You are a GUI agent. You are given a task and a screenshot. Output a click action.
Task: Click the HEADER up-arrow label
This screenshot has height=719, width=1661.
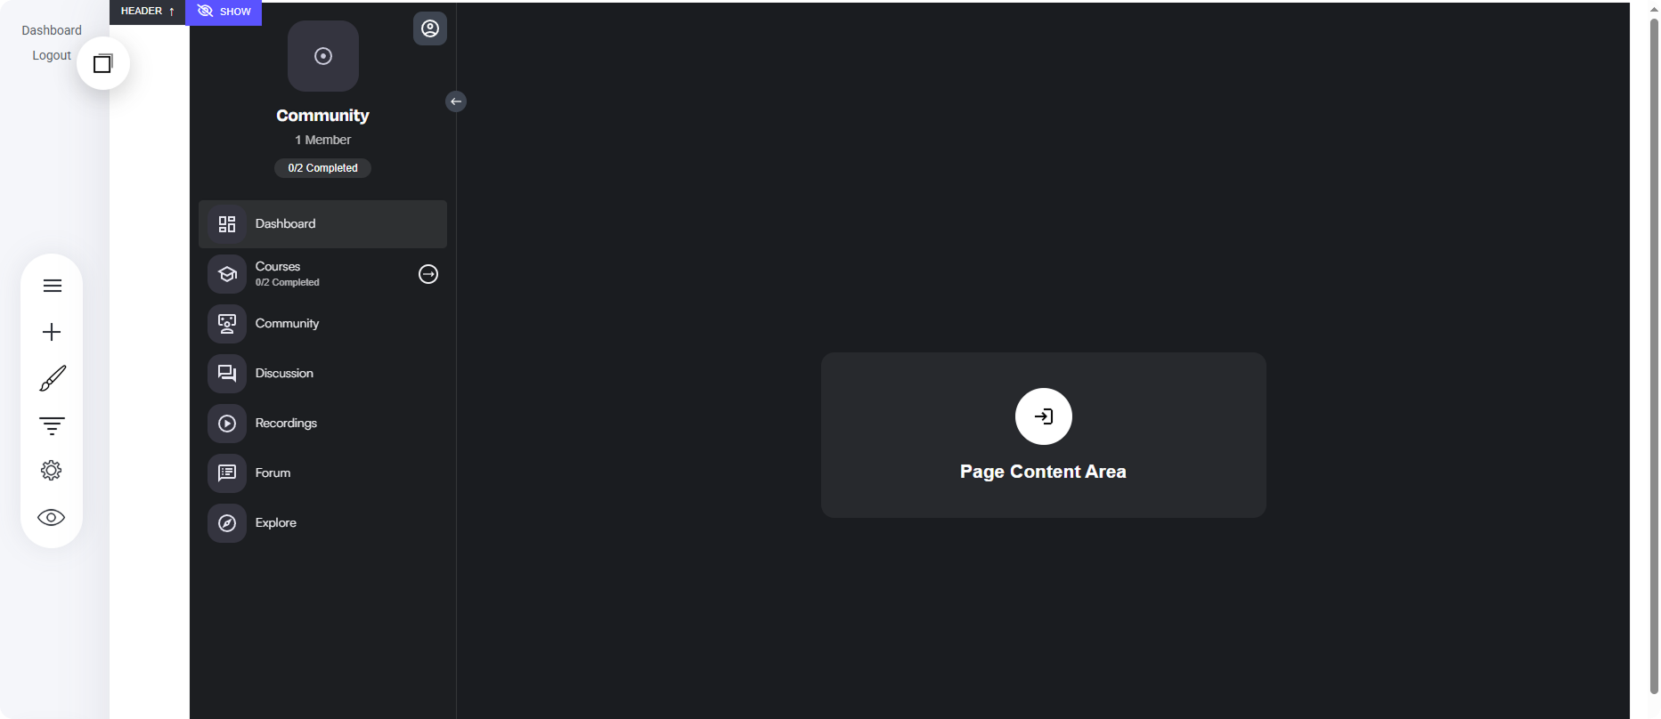[148, 12]
